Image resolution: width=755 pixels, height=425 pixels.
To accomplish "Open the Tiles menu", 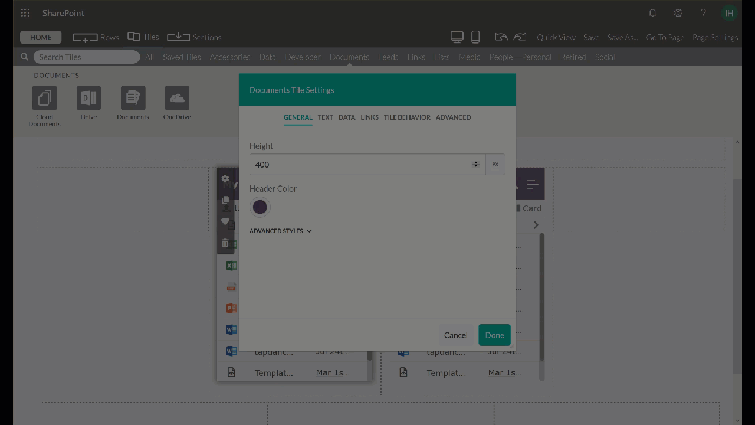I will (143, 37).
